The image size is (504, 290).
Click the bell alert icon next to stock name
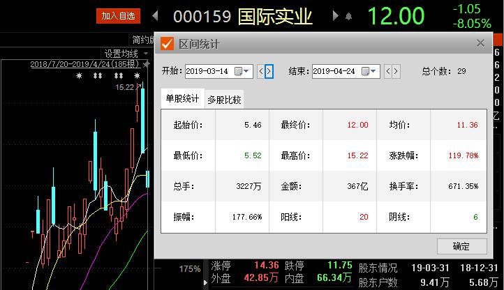click(349, 16)
